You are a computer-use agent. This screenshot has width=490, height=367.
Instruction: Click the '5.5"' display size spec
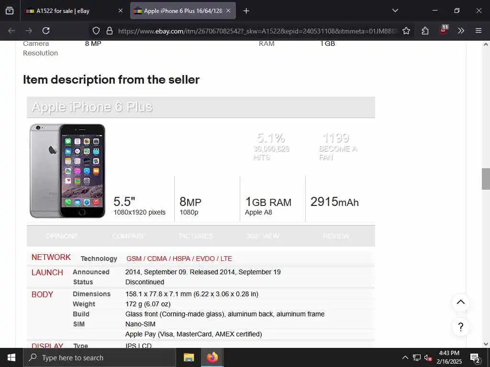point(124,202)
